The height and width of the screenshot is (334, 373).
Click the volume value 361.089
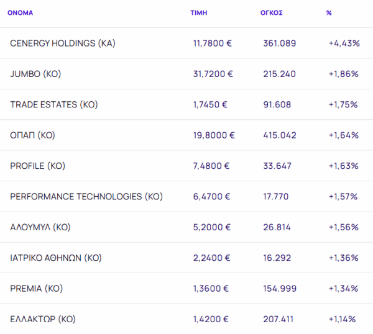[x=280, y=43]
